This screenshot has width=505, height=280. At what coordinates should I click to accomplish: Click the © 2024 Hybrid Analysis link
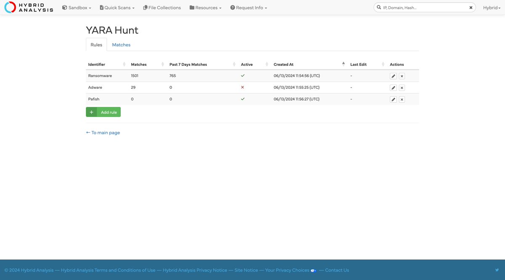(29, 270)
